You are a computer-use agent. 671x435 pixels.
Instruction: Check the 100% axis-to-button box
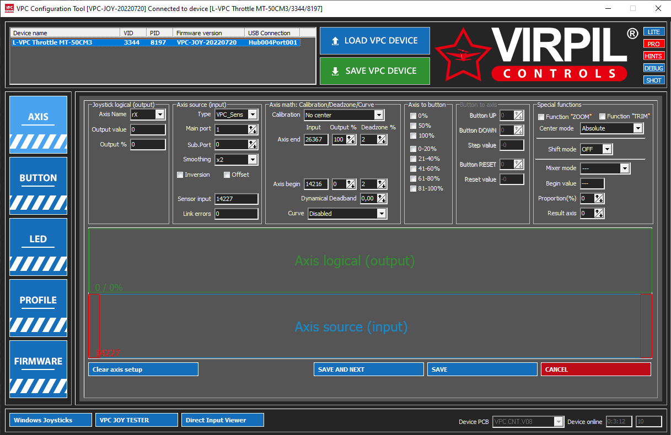[x=413, y=136]
